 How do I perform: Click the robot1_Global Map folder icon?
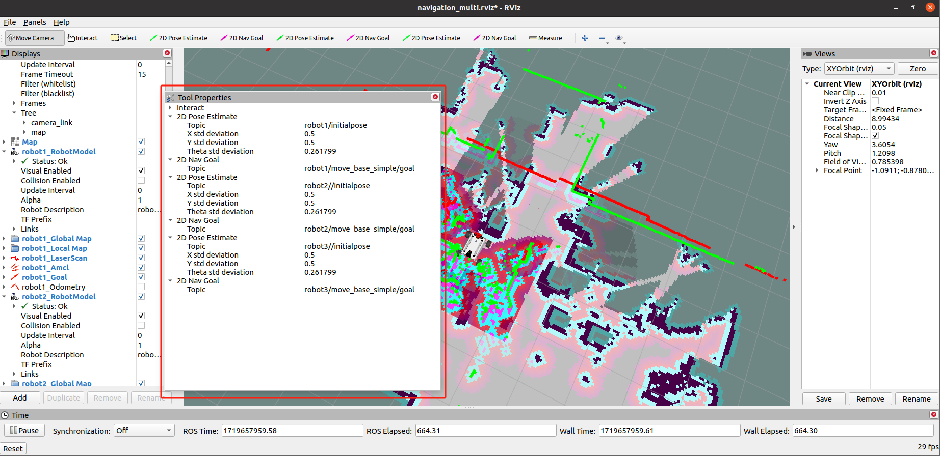[x=15, y=238]
